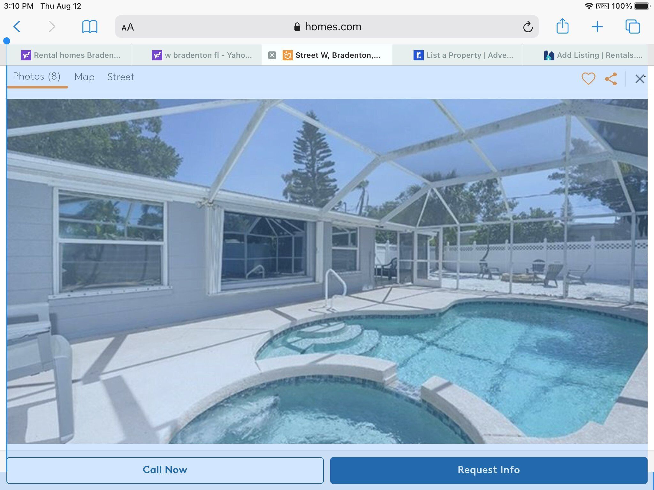Tap the blue slider dot on left edge
The height and width of the screenshot is (490, 654).
[6, 41]
